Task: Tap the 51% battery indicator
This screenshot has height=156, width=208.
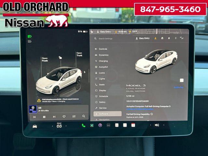Action: [83, 32]
